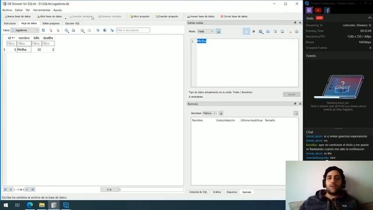The height and width of the screenshot is (210, 373).
Task: Click the clear sorting icon beside the filters icon
Action: (58, 30)
